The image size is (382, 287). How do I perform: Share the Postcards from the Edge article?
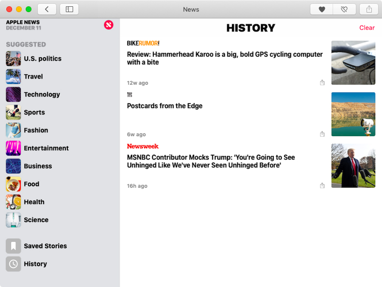[322, 134]
